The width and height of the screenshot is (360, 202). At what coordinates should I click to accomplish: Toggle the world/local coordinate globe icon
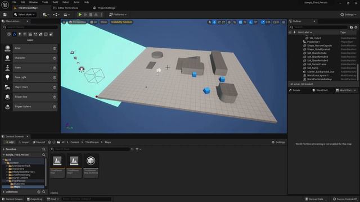pos(229,22)
